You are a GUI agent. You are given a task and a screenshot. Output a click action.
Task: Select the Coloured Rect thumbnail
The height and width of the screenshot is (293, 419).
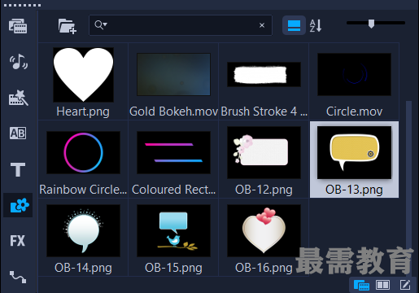pyautogui.click(x=173, y=152)
